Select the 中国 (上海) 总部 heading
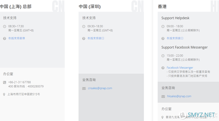 [x=16, y=6]
